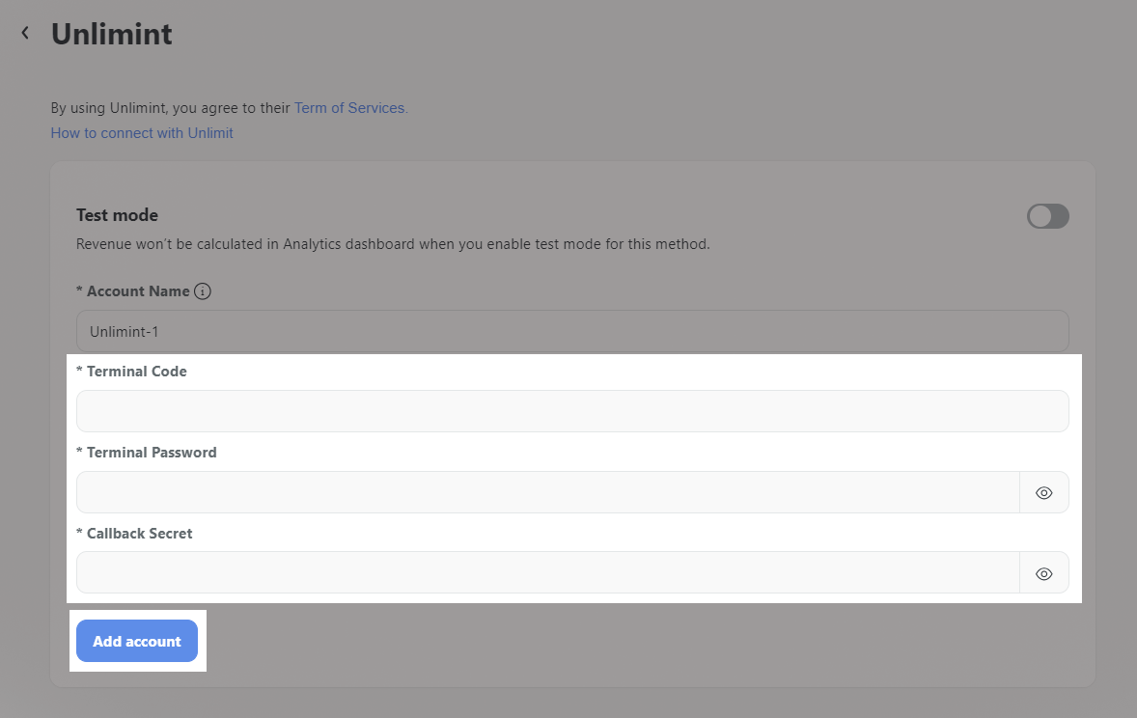The image size is (1137, 718).
Task: Select the Unlimint page heading
Action: [112, 34]
